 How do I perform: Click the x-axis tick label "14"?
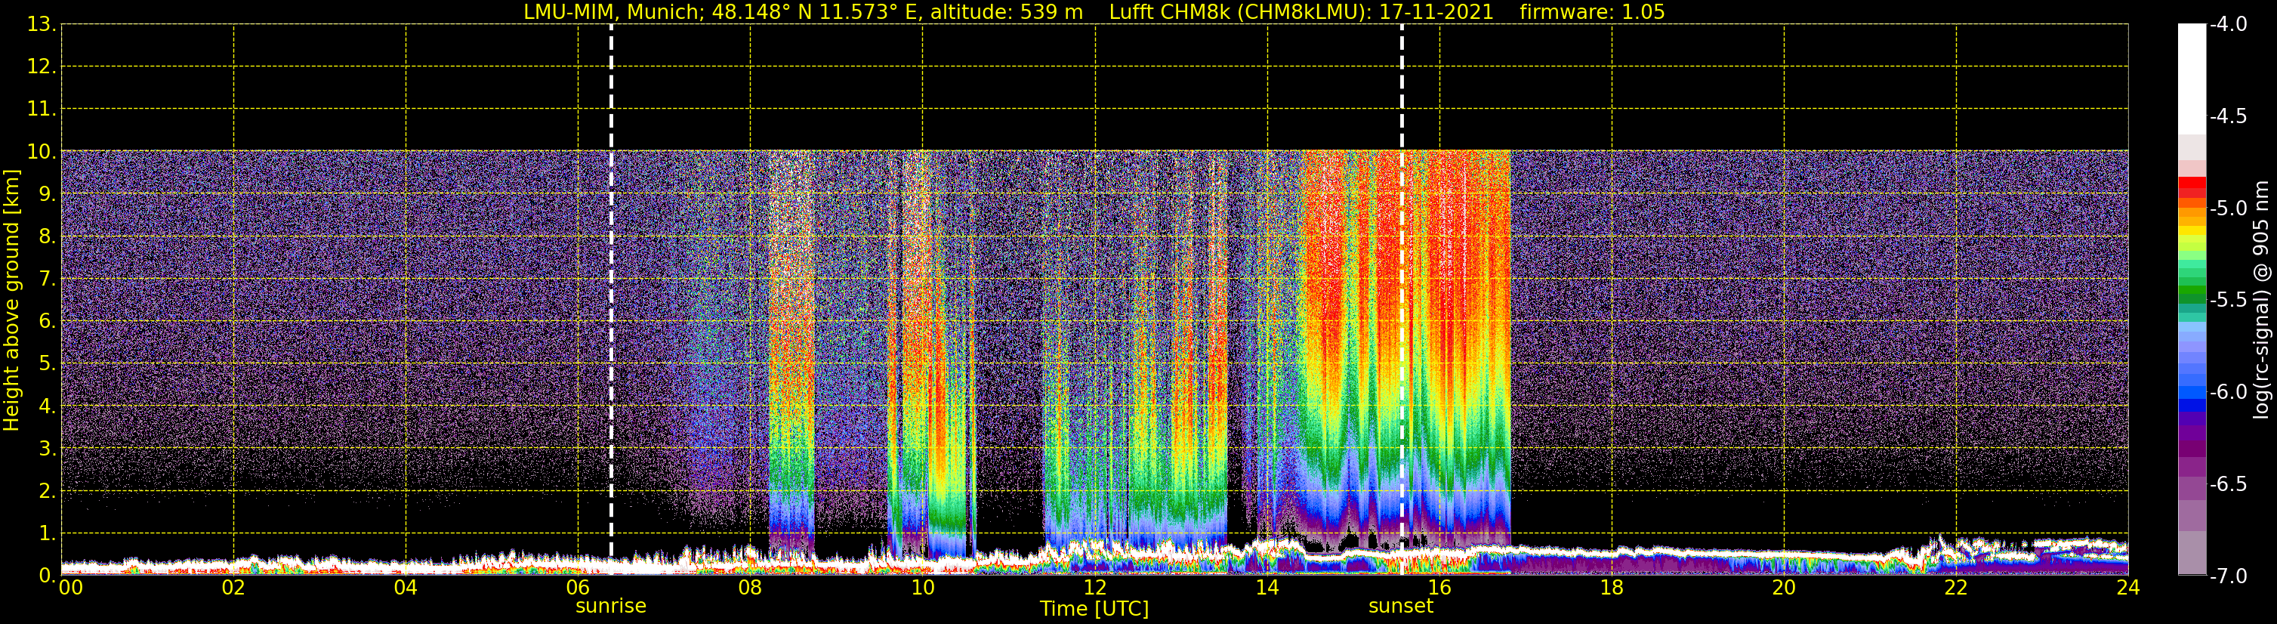click(x=1267, y=588)
